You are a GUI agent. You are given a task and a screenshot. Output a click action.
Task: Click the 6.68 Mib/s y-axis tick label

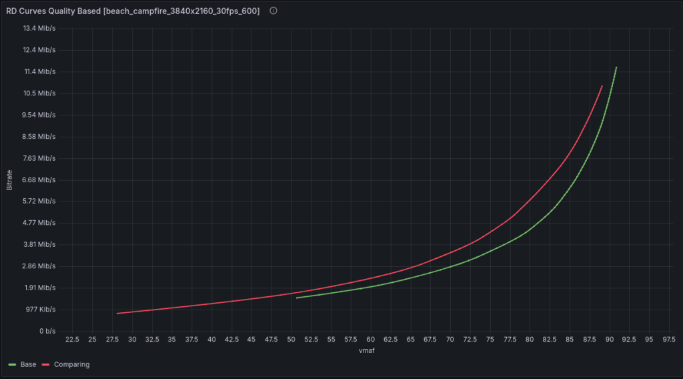(x=38, y=179)
